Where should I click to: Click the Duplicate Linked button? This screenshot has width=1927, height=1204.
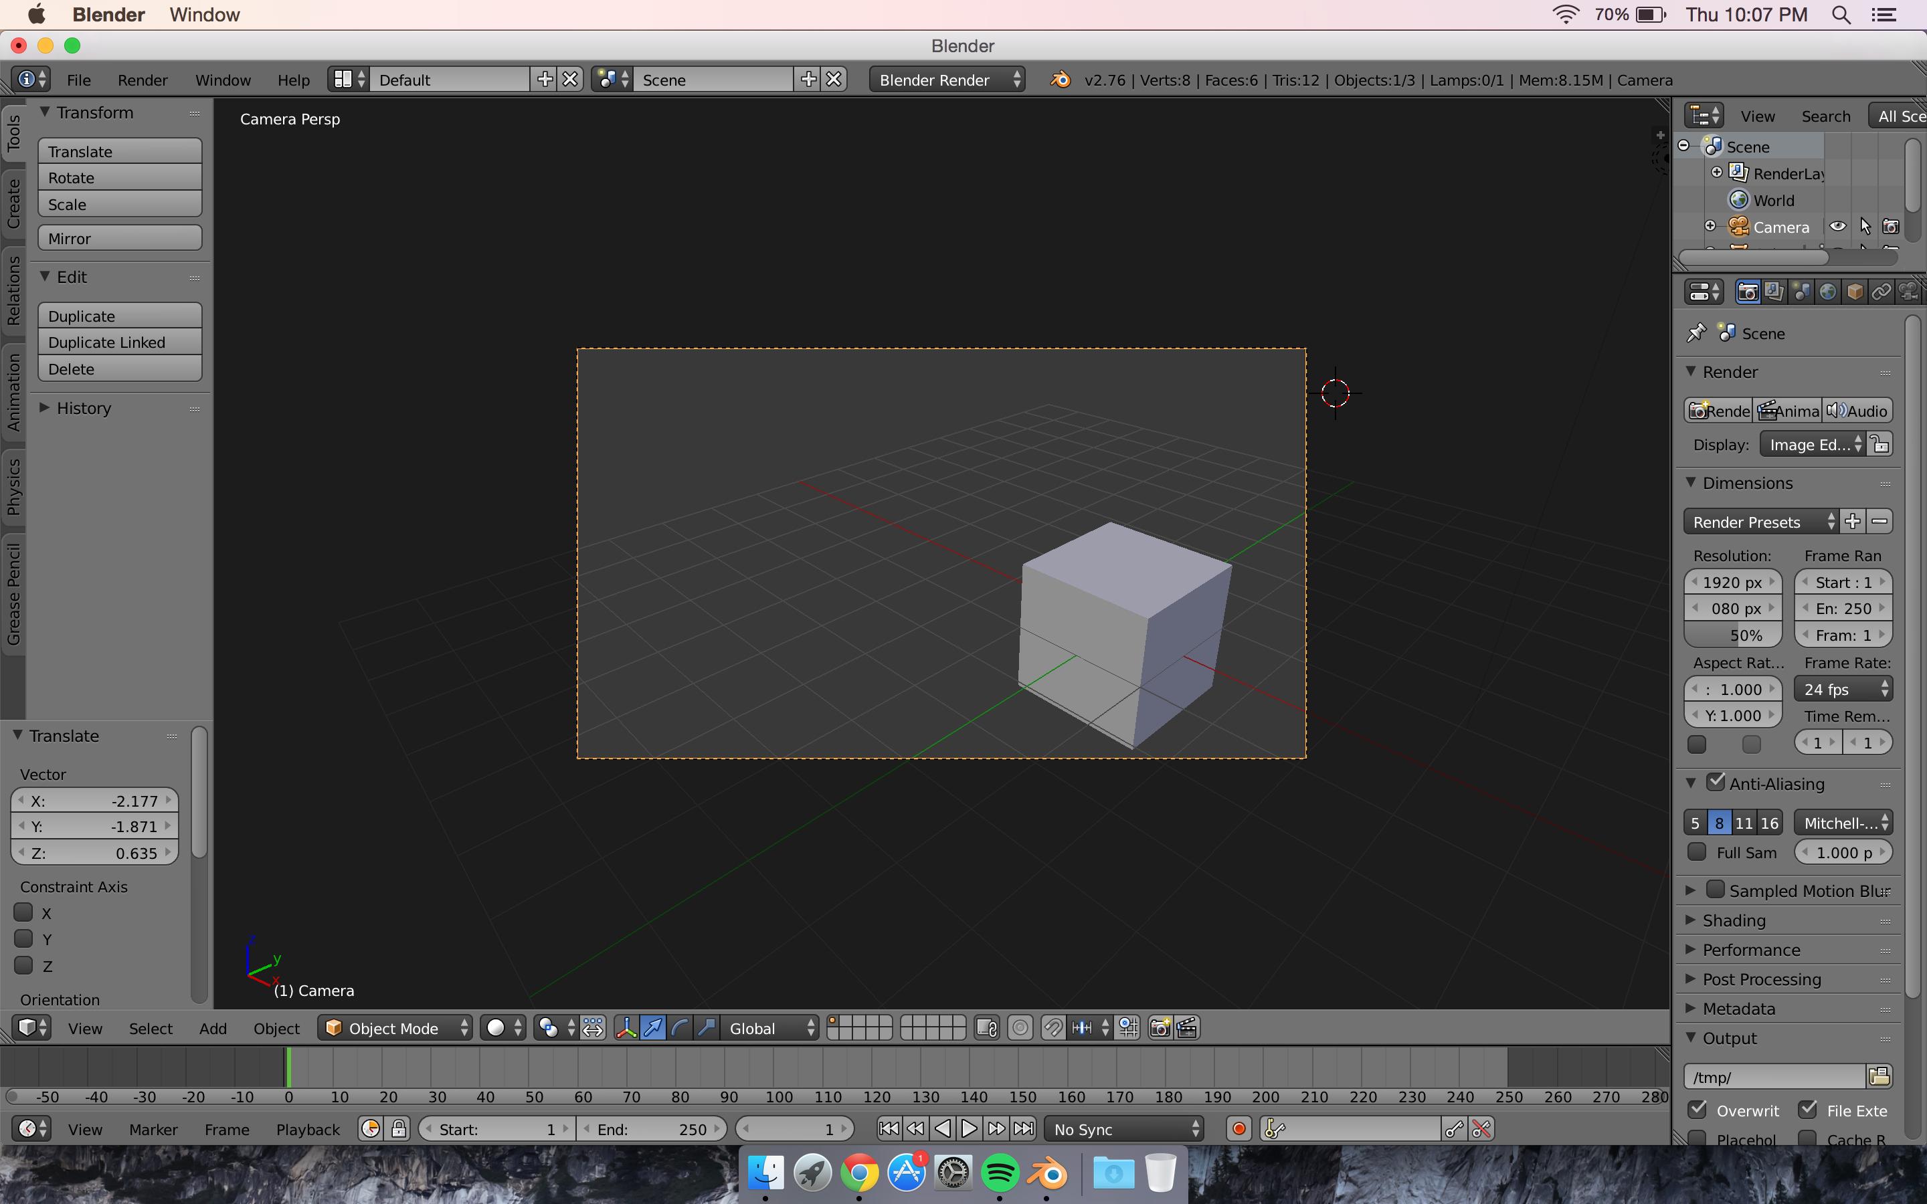[120, 342]
